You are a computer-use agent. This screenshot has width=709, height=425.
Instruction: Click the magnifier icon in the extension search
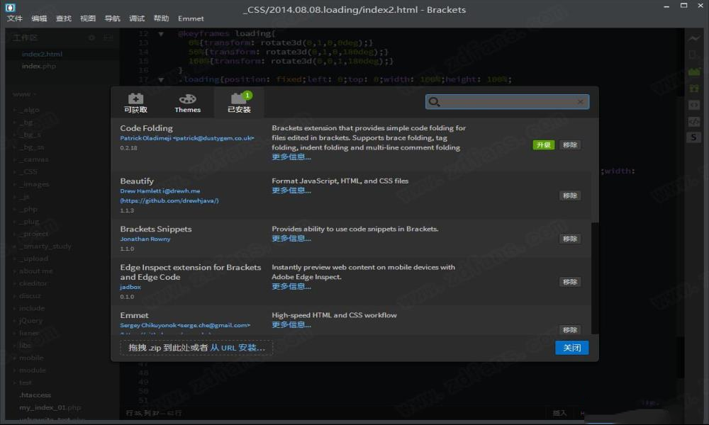coord(435,102)
